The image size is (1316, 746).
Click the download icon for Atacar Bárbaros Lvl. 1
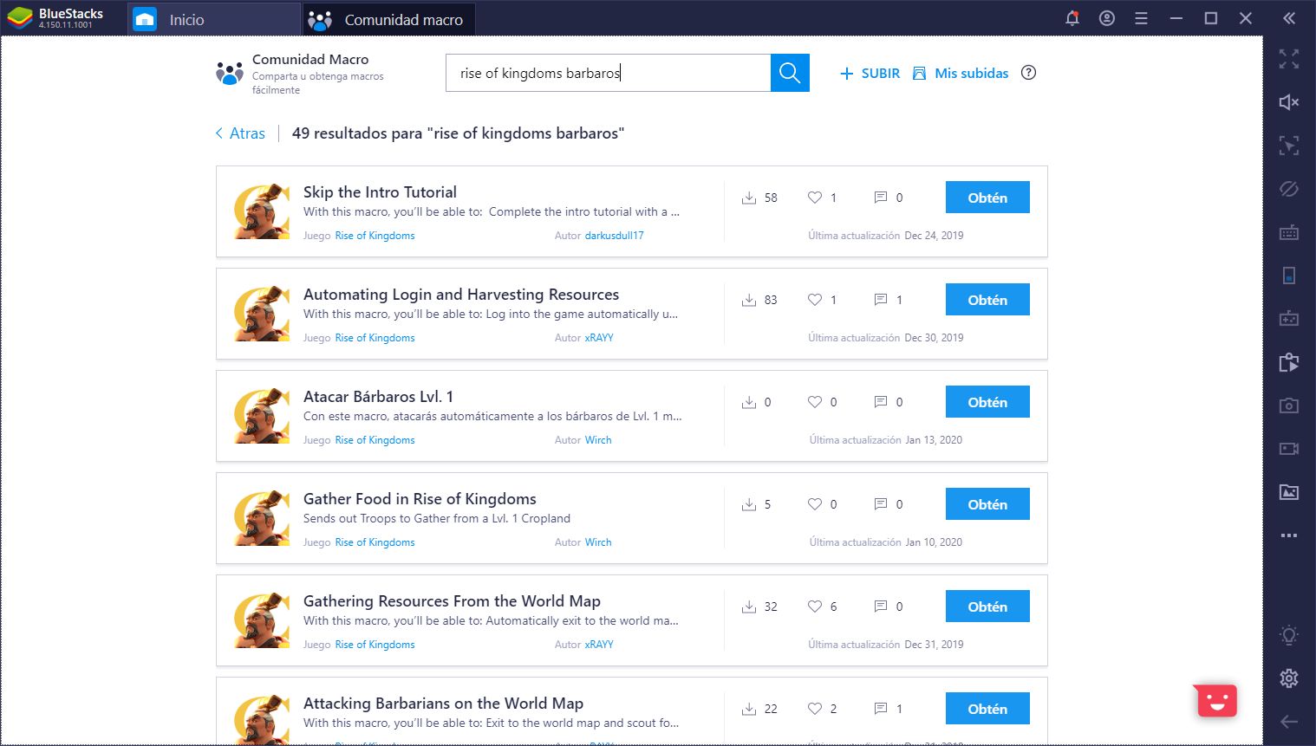point(749,402)
